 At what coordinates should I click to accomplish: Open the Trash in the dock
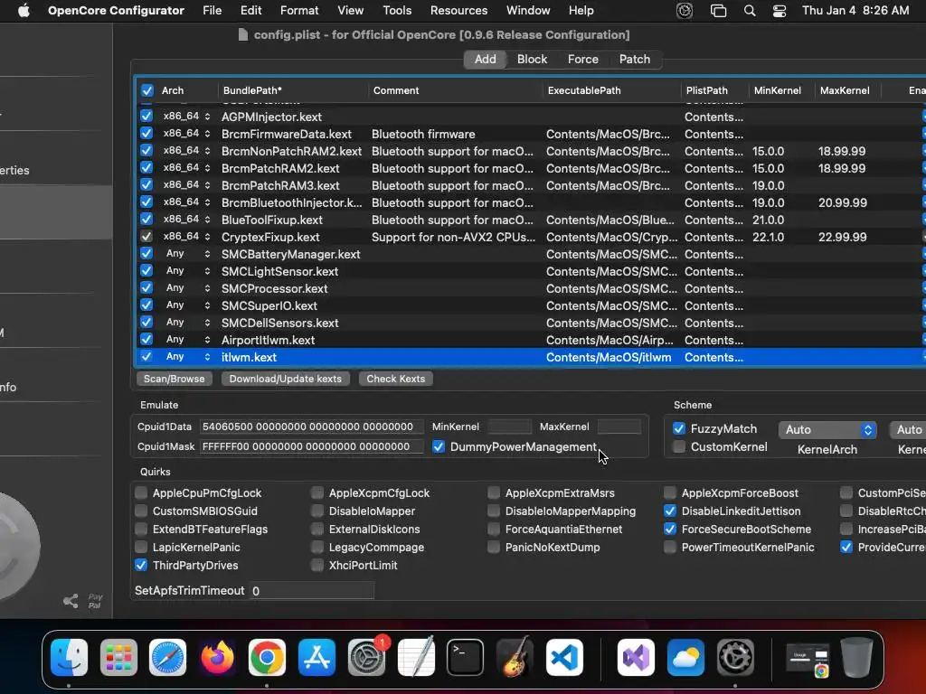(856, 657)
